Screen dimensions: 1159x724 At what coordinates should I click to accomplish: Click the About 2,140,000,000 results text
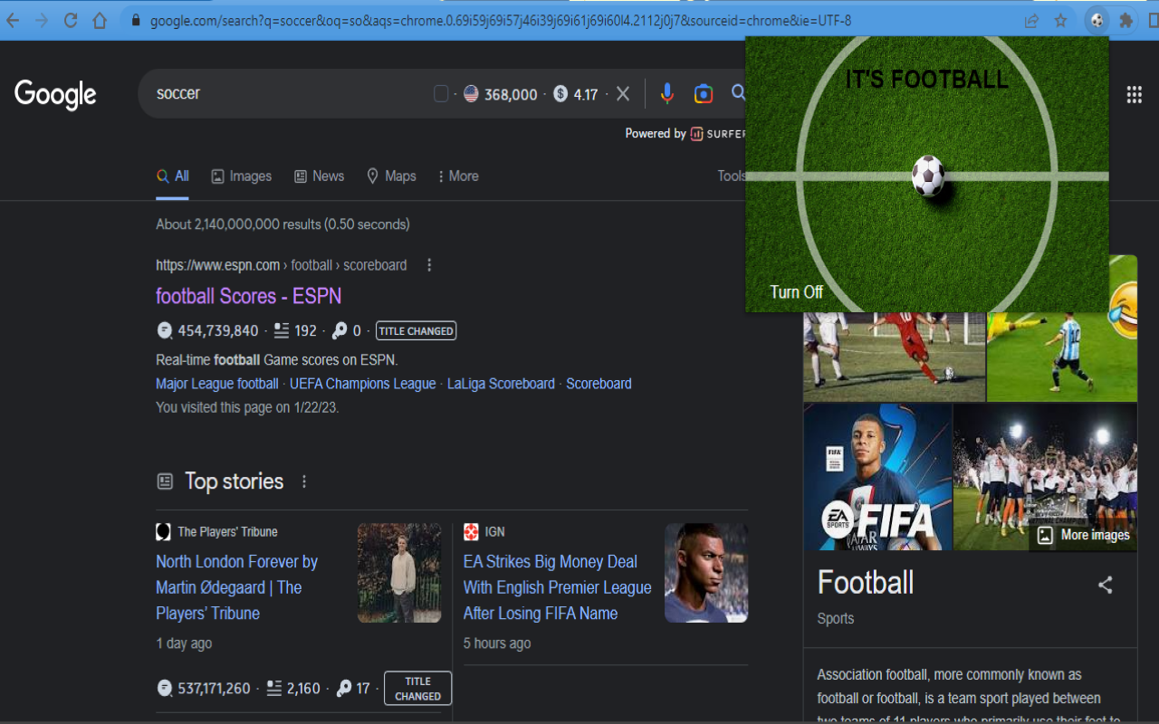283,224
